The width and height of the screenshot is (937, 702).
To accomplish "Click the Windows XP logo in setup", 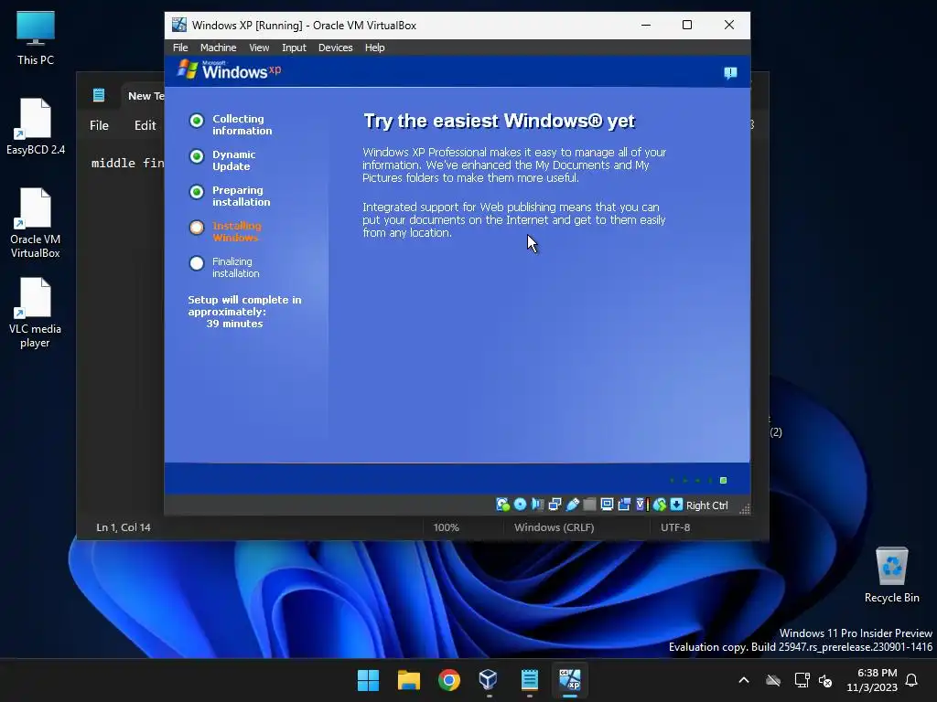I will click(229, 69).
